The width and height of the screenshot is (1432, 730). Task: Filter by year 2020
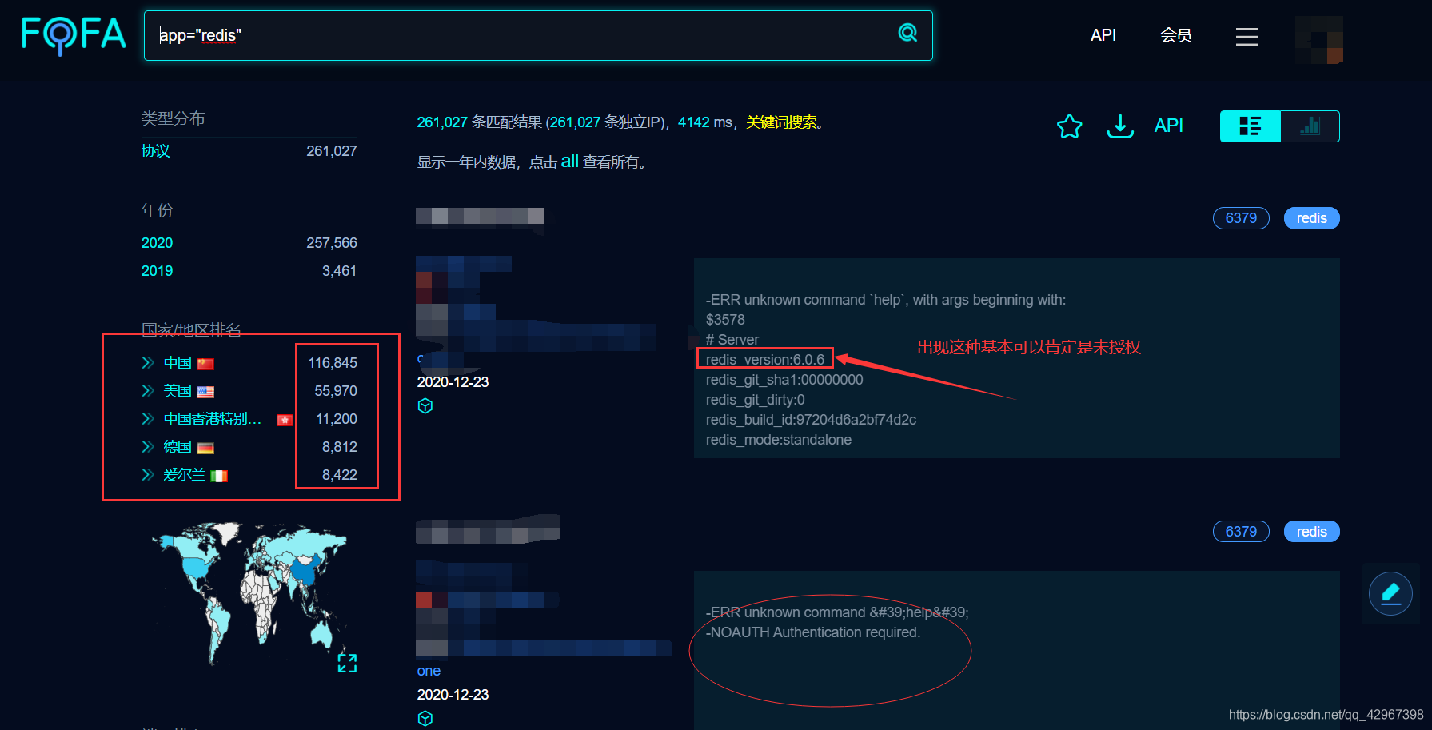click(x=157, y=243)
